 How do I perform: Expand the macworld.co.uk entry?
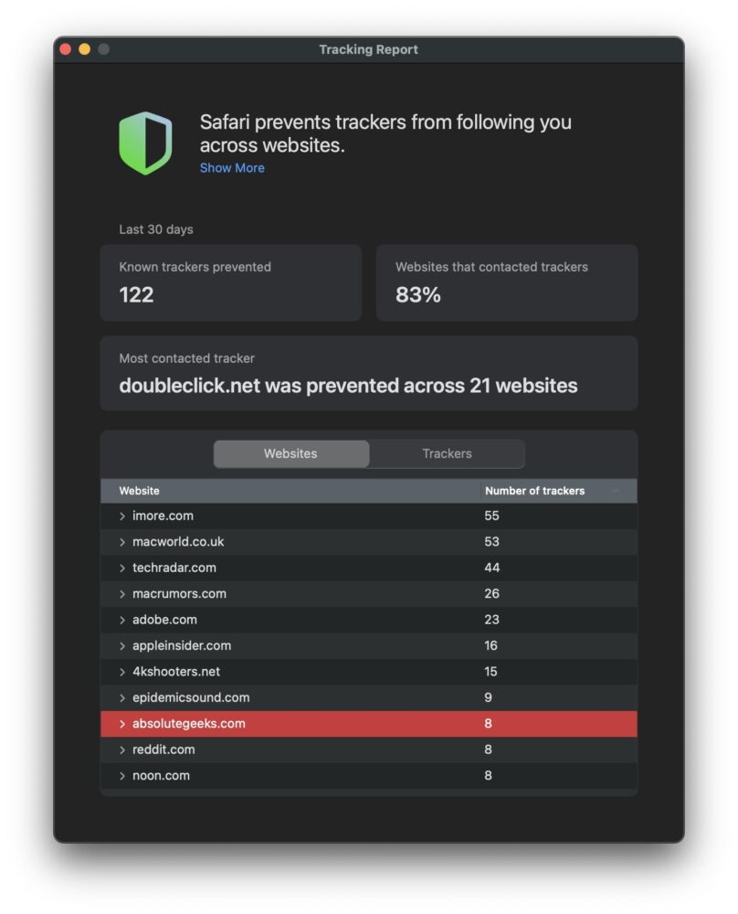tap(122, 542)
